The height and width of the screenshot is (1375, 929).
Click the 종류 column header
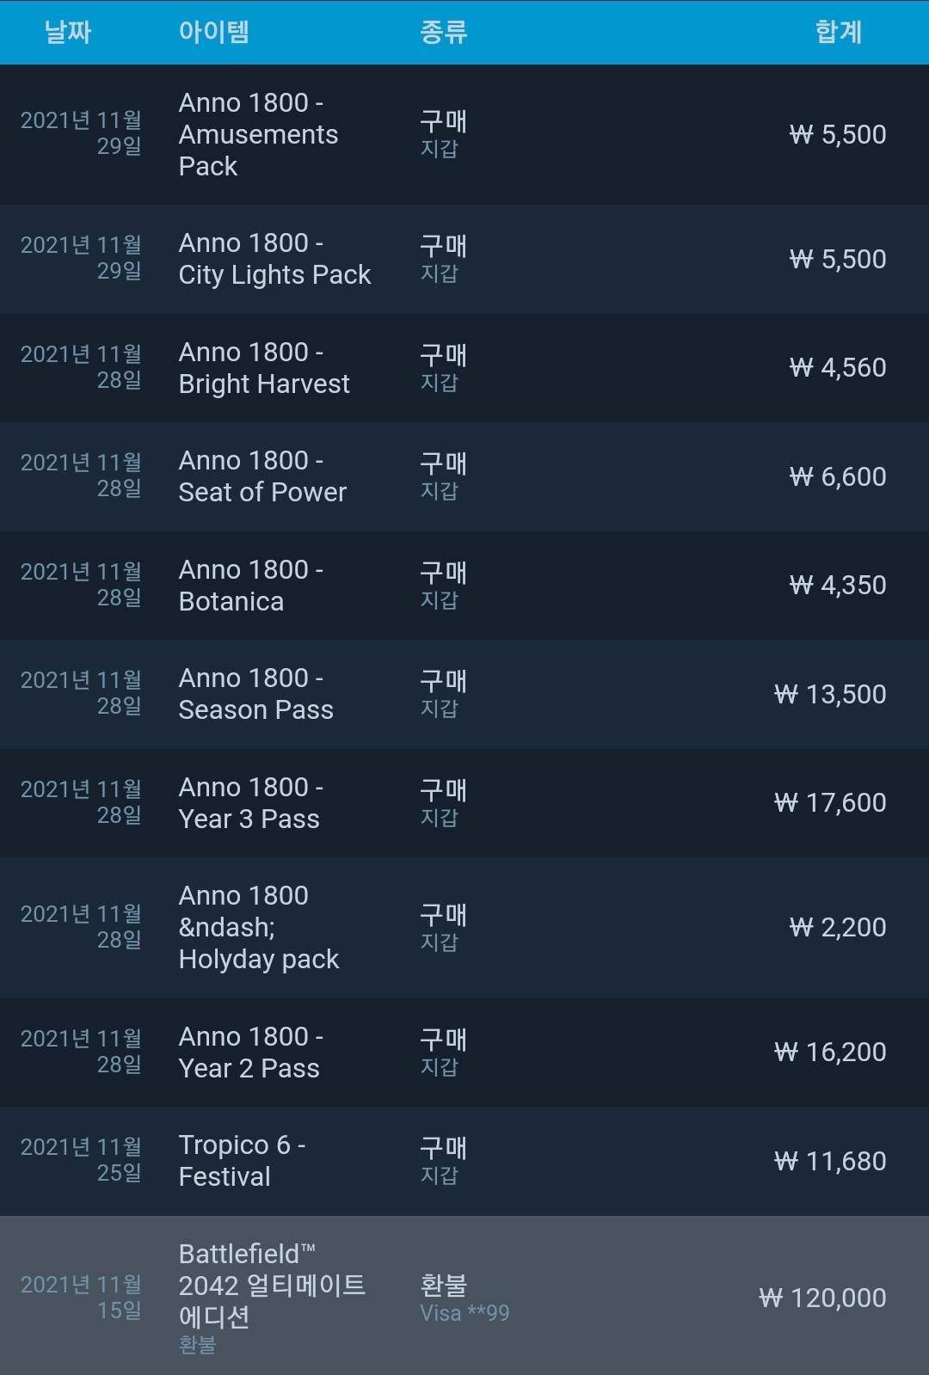tap(443, 33)
